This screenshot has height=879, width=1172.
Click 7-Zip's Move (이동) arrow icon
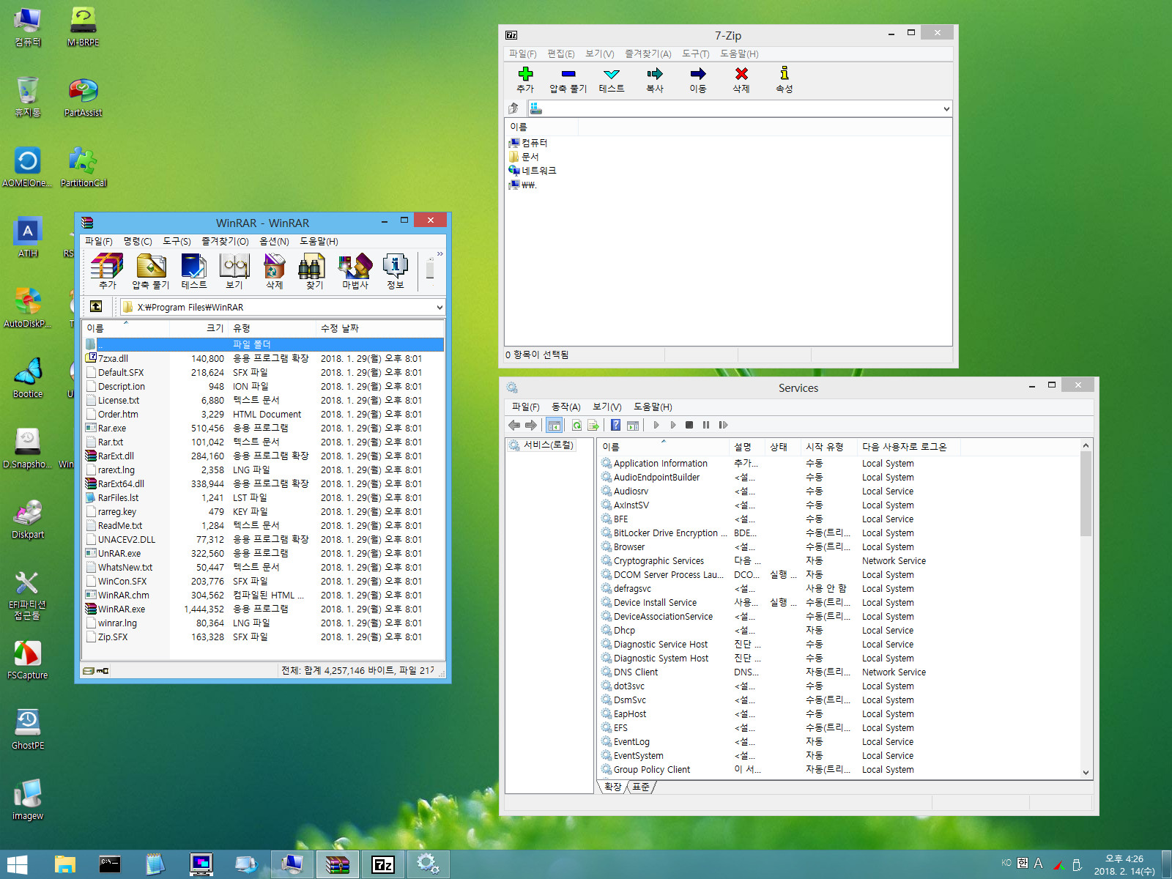coord(698,80)
